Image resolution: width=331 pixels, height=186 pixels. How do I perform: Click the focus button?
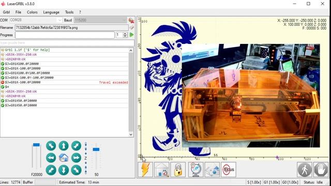(x=229, y=169)
